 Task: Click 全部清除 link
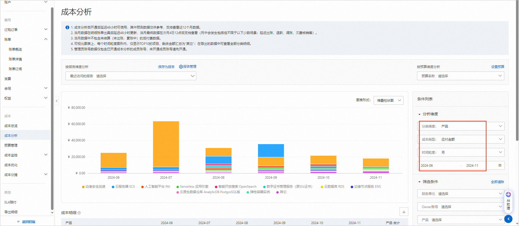(x=497, y=182)
